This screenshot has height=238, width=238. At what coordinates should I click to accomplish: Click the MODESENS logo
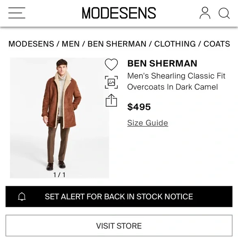(119, 13)
